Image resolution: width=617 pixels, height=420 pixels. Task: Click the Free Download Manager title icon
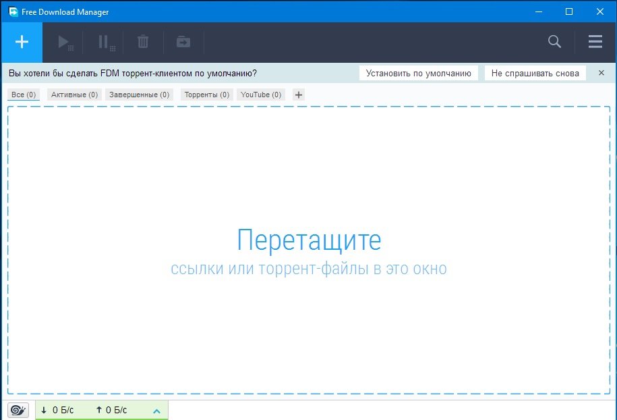(13, 12)
